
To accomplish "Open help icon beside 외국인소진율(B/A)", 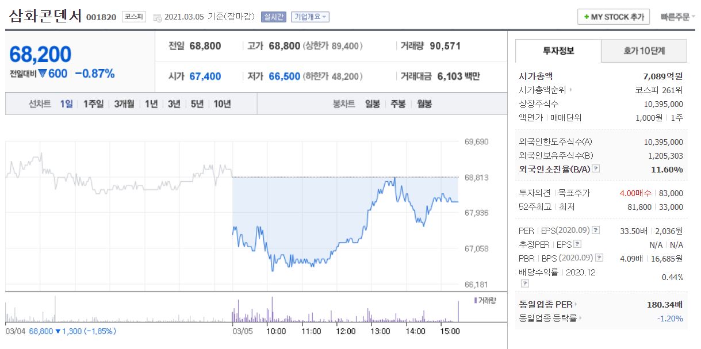I will (596, 169).
